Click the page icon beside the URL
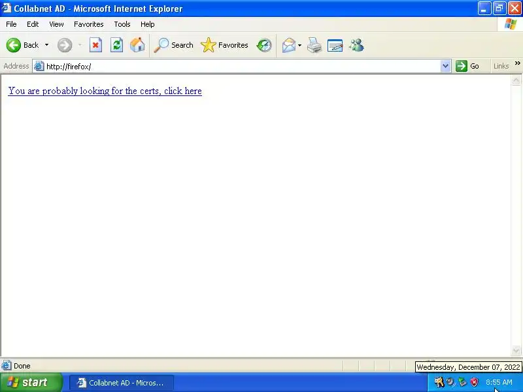Viewport: 523px width, 392px height. point(39,66)
